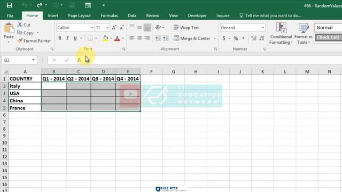Apply Fill Color bucket
Screen dimensions: 342x192
[x=106, y=38]
